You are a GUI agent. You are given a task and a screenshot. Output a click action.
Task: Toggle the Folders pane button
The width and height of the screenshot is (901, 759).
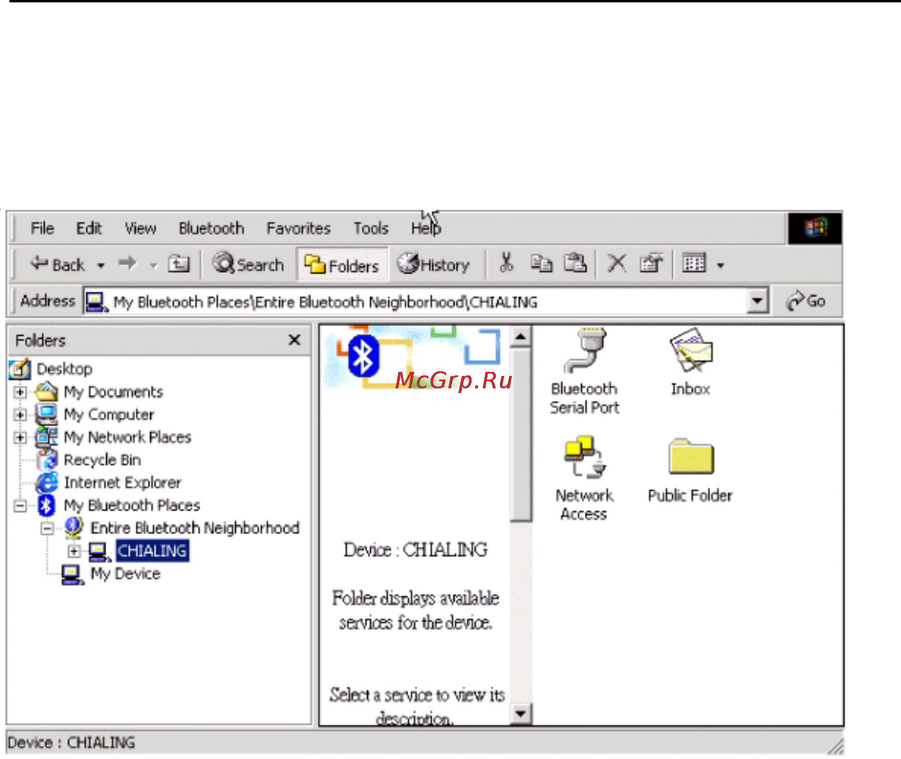342,265
